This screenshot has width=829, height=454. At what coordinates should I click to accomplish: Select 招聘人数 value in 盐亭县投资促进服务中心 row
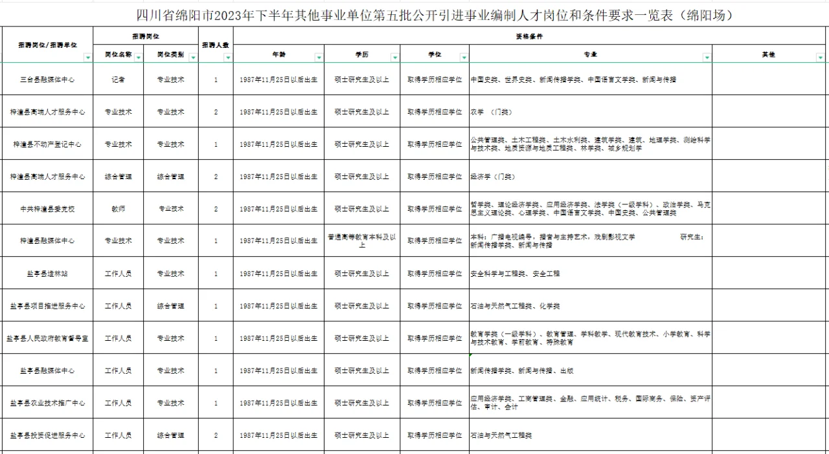pyautogui.click(x=216, y=435)
